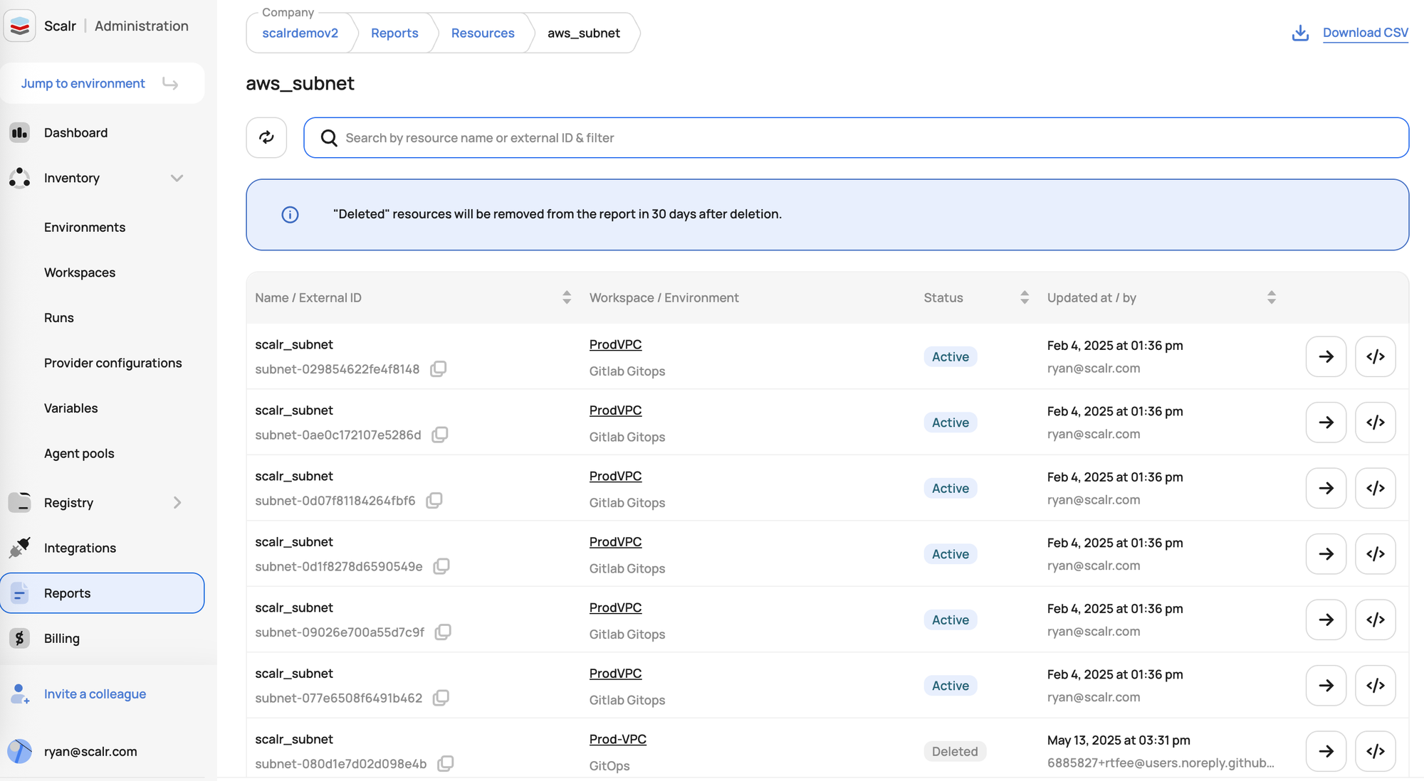
Task: Copy external ID subnet-0d07f81184264fbf6
Action: pyautogui.click(x=434, y=500)
